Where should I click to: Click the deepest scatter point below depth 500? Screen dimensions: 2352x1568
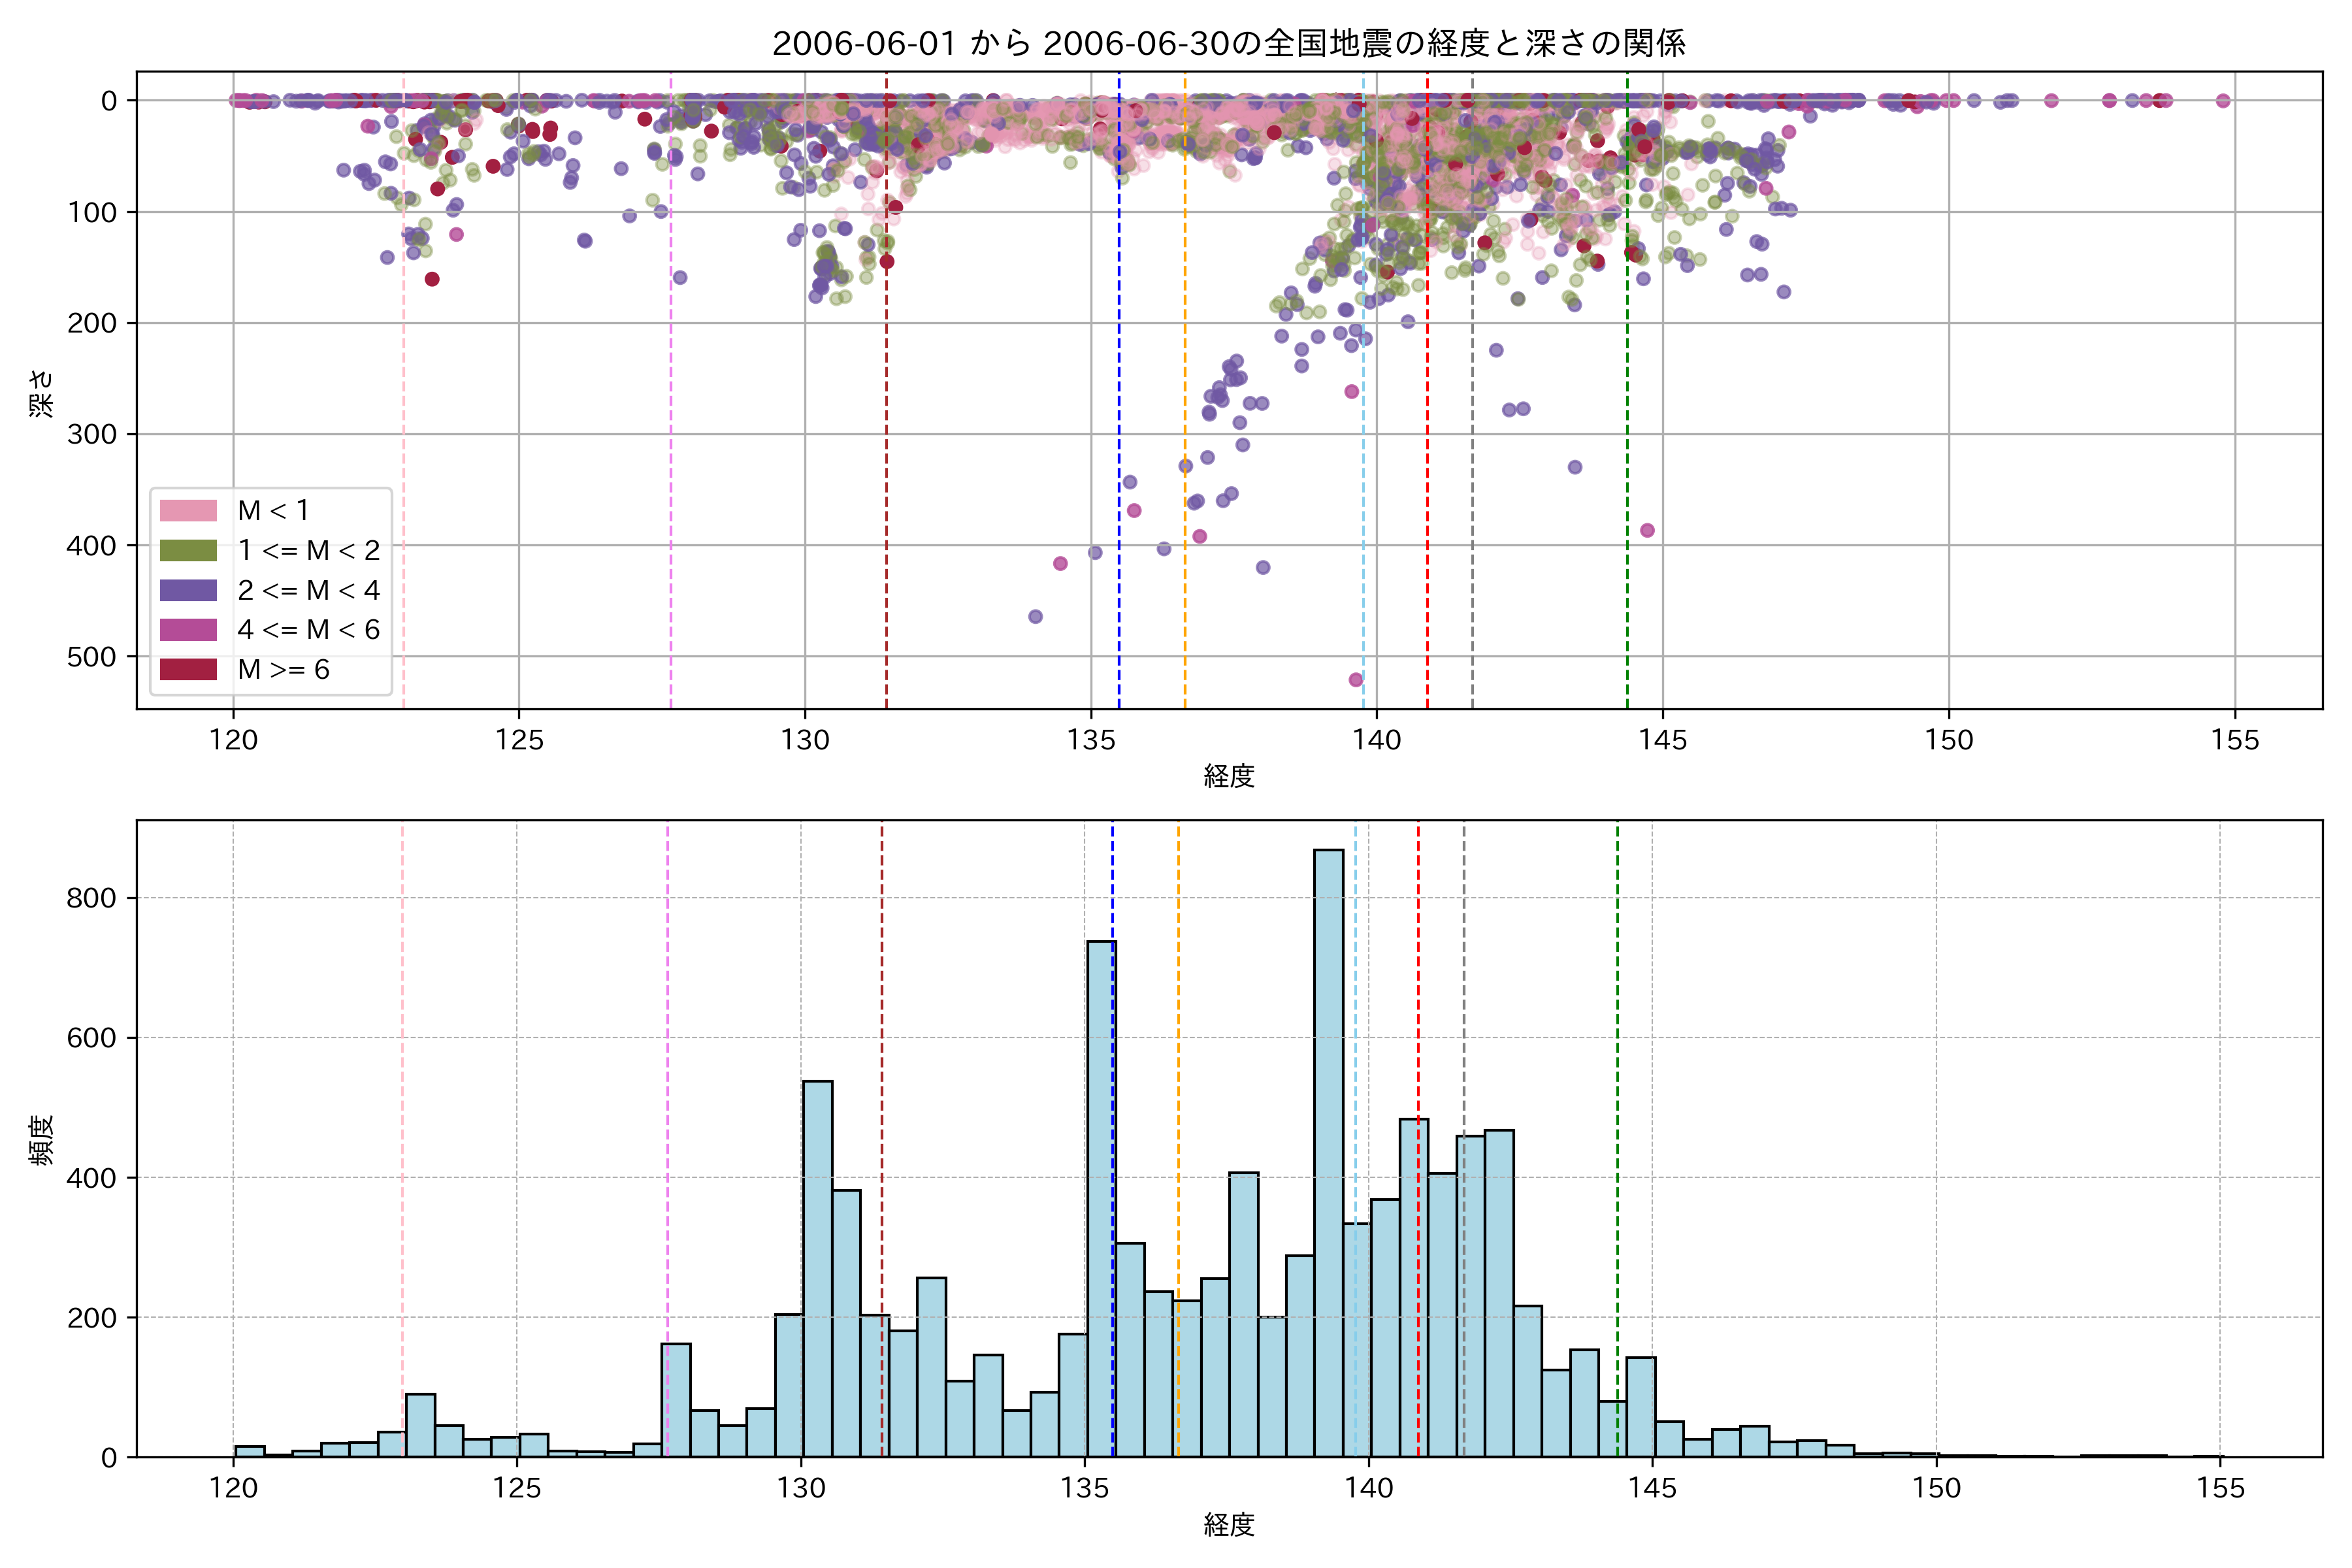[x=1356, y=680]
